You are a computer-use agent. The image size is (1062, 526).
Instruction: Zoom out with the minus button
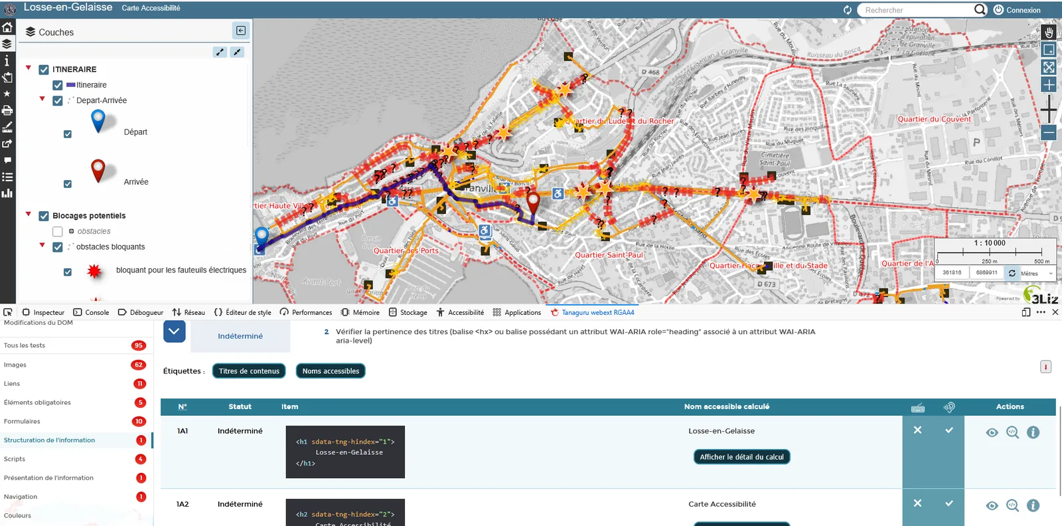coord(1049,133)
